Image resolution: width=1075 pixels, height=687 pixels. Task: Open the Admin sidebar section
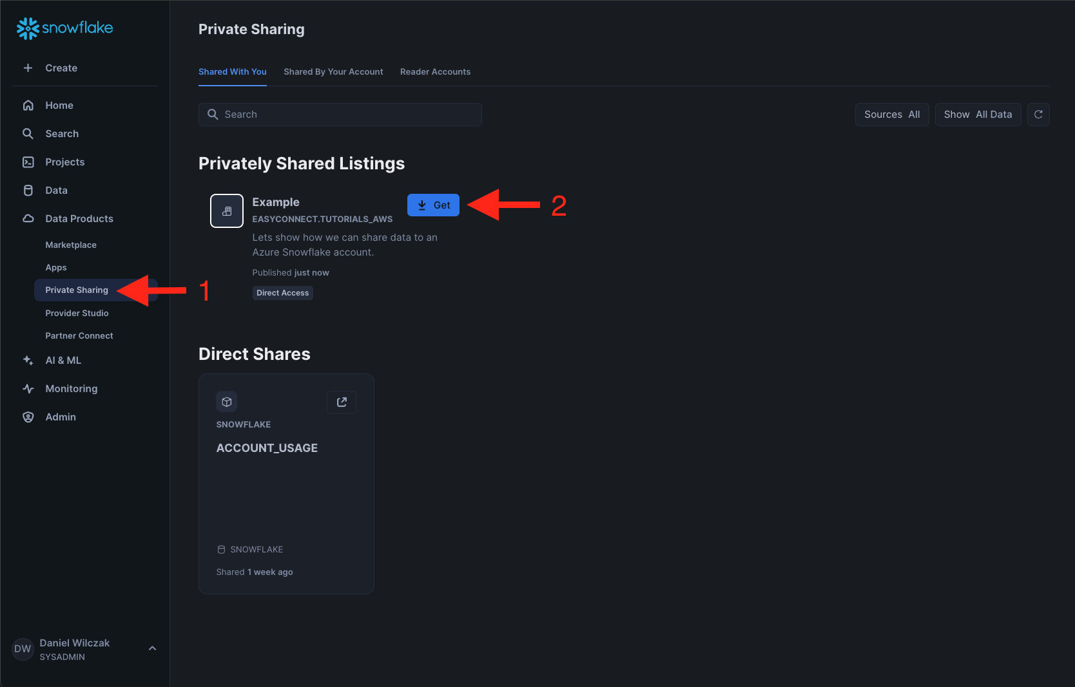pos(60,417)
